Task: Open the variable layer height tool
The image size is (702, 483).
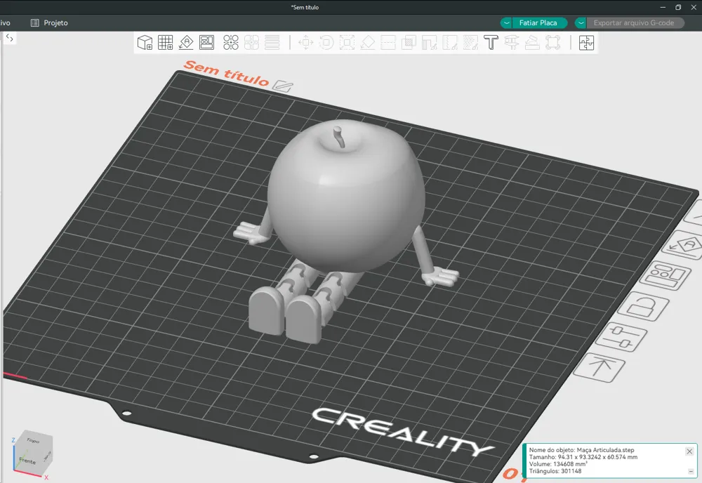Action: [272, 43]
